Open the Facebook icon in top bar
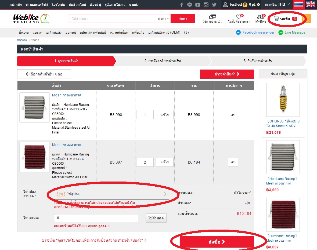 coord(181,5)
